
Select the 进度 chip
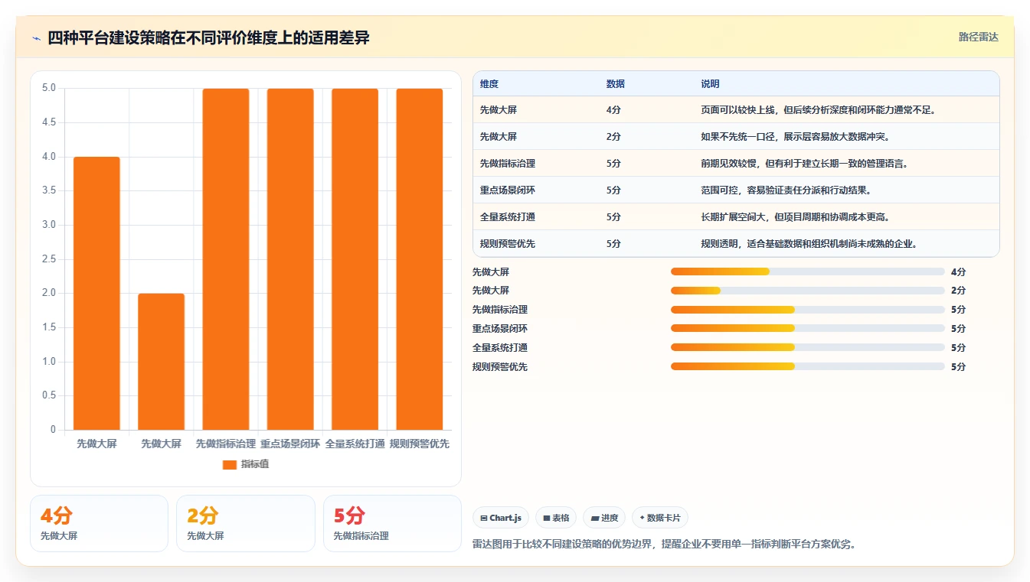point(604,518)
